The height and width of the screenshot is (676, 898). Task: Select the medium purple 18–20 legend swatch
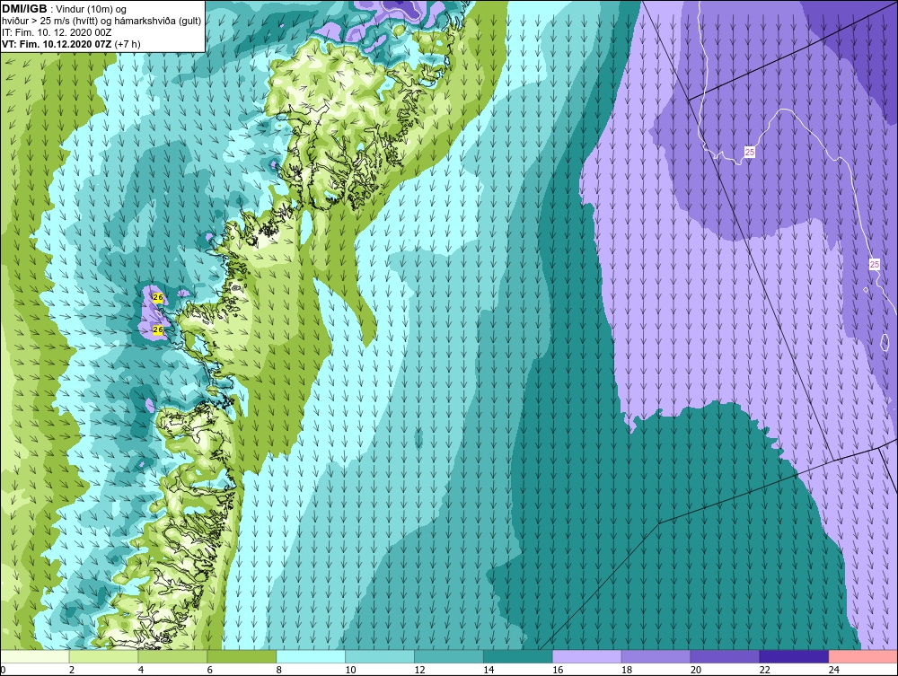[656, 656]
